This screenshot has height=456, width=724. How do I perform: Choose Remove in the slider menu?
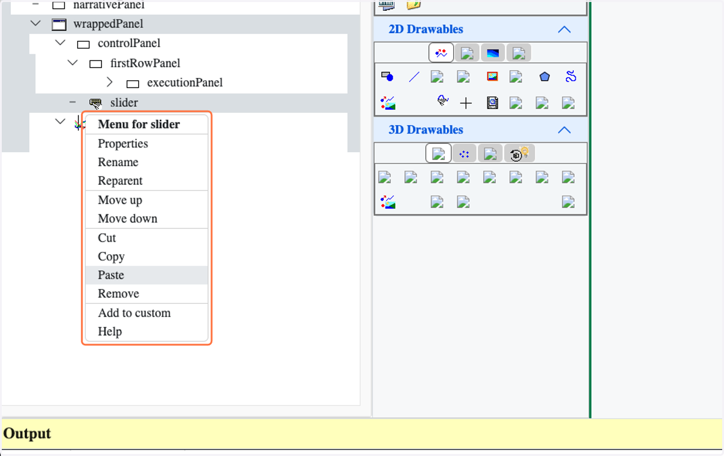tap(147, 294)
